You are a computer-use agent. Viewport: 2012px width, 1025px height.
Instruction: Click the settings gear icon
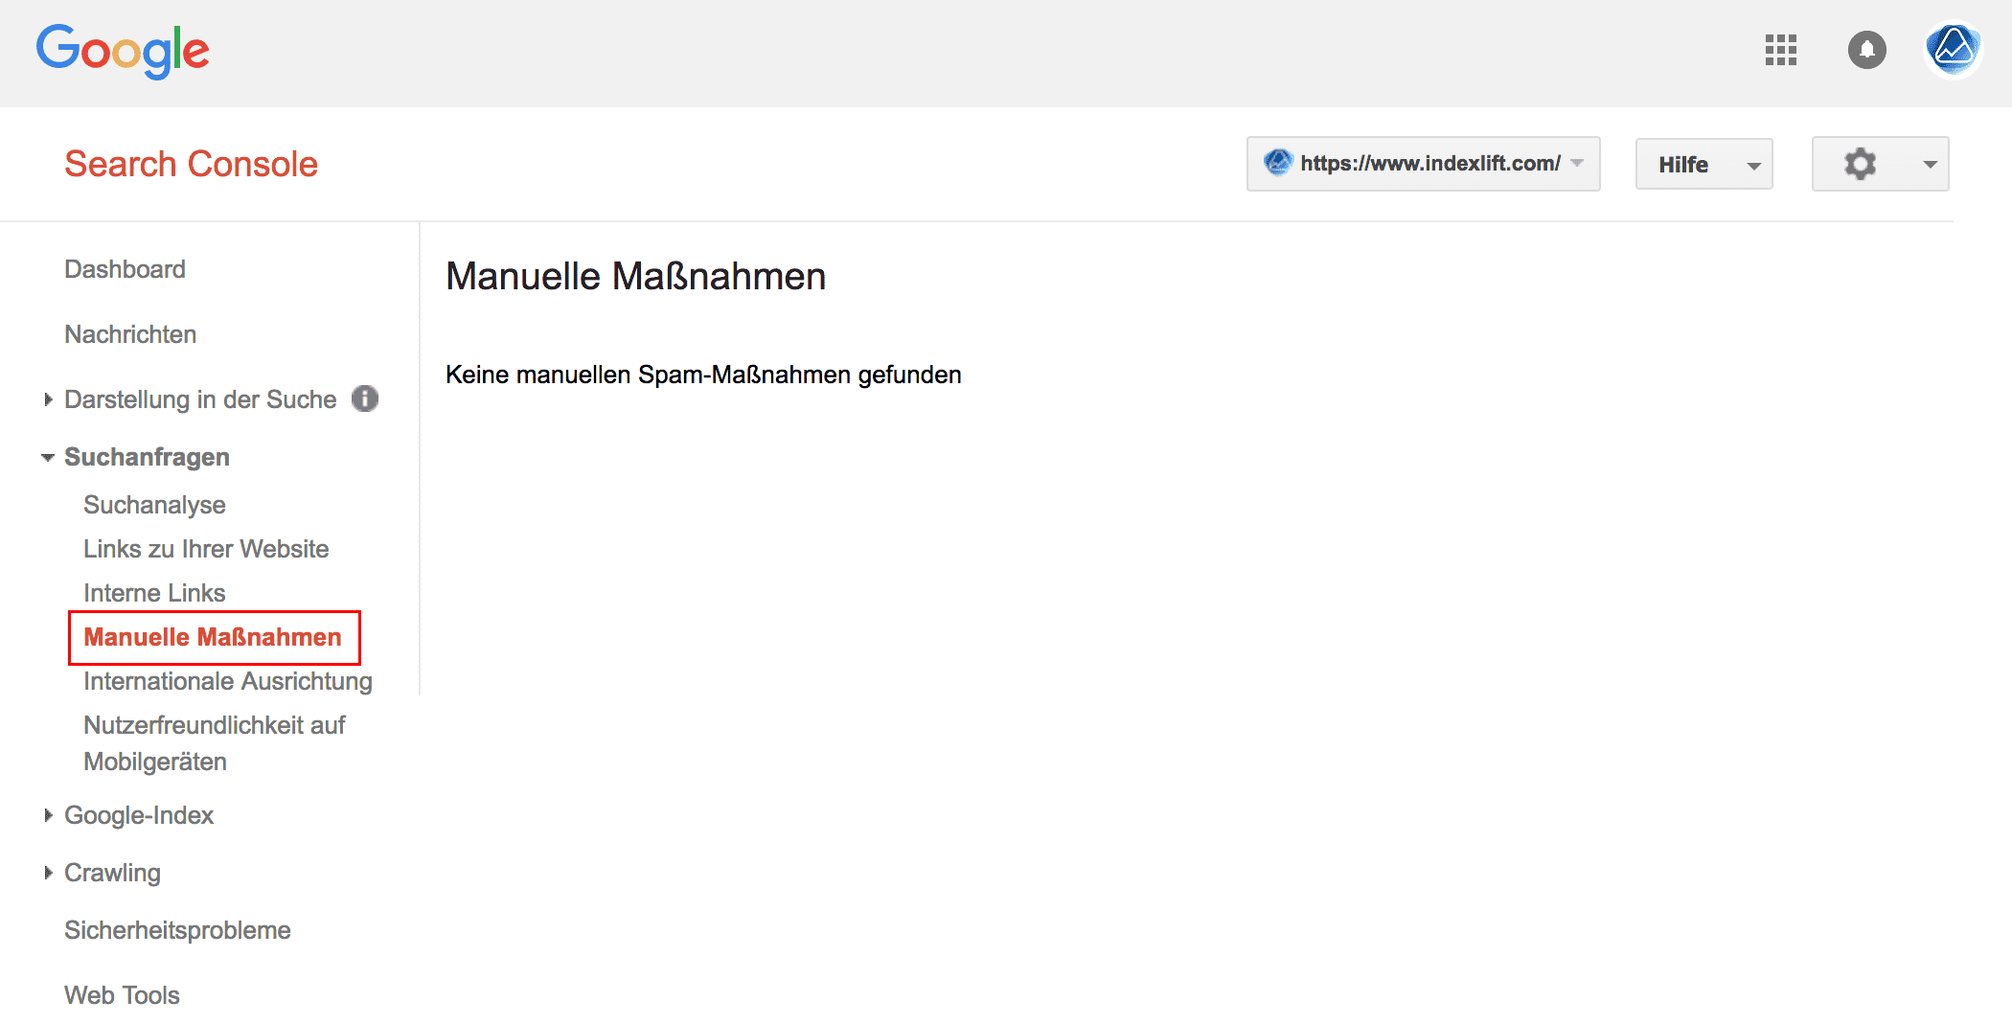pos(1860,164)
